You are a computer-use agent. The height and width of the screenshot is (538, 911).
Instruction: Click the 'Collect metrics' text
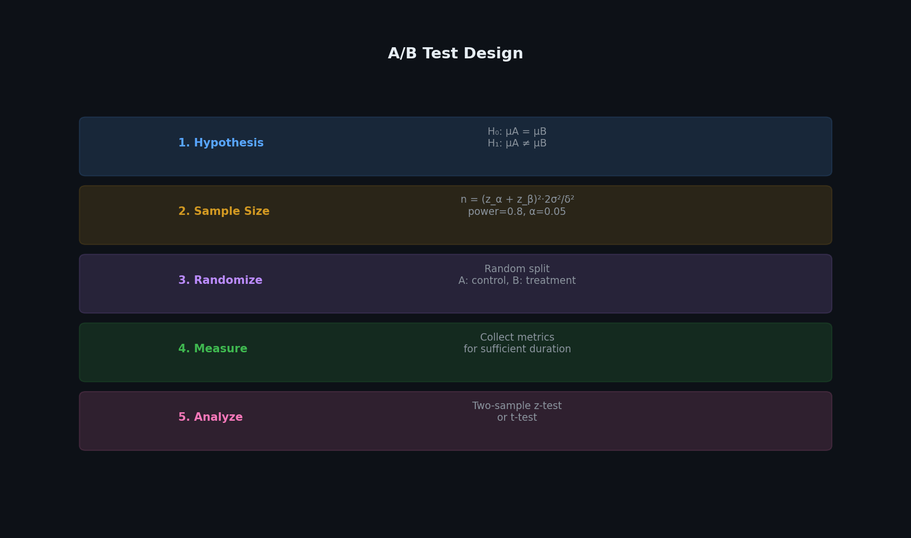coord(517,337)
